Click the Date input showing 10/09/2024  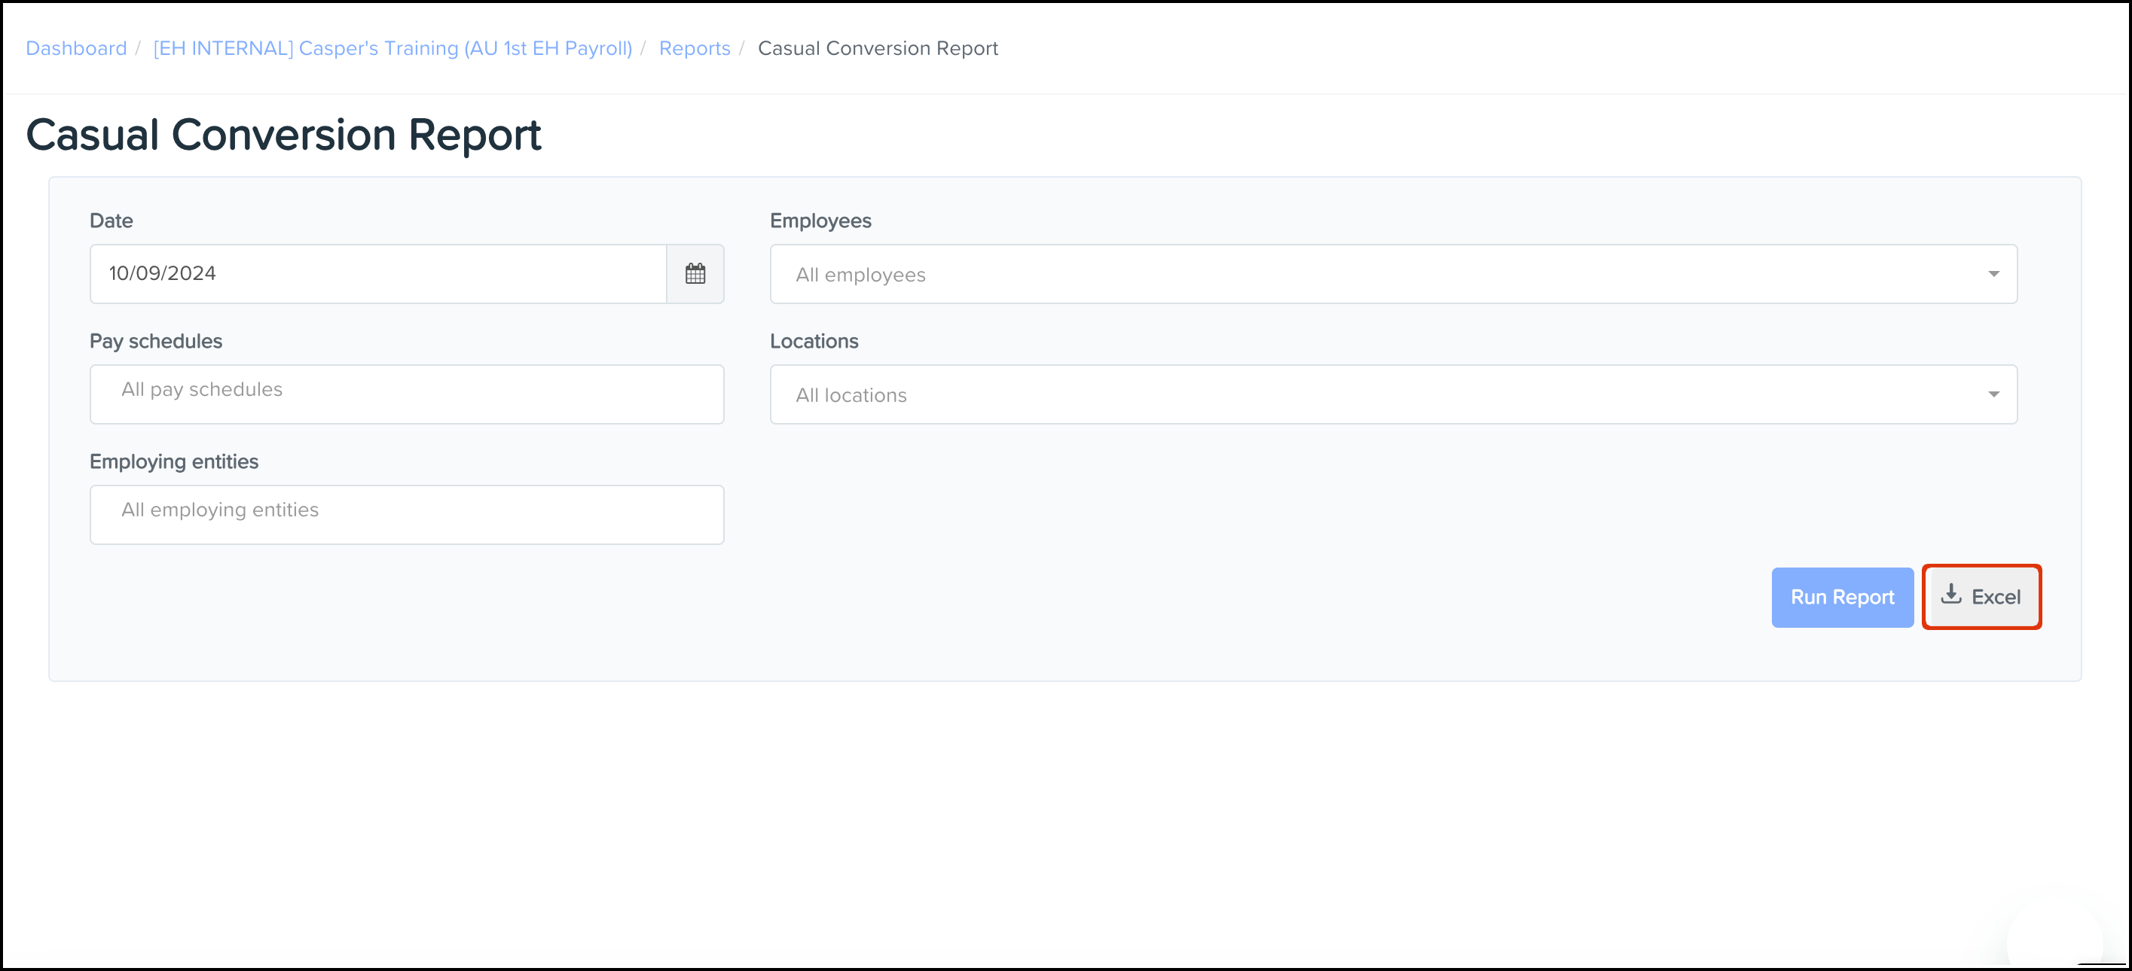(x=377, y=274)
